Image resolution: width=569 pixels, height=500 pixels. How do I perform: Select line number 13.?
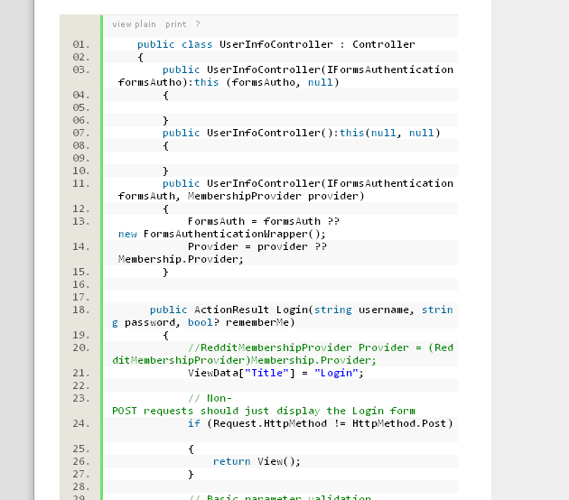pyautogui.click(x=81, y=221)
